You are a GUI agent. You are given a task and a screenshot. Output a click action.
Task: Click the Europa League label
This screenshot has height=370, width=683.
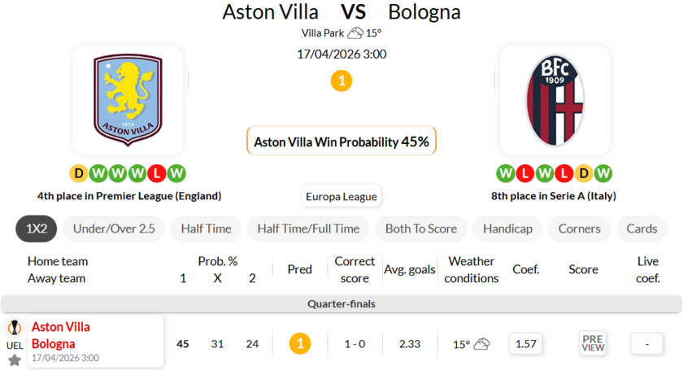pos(341,196)
